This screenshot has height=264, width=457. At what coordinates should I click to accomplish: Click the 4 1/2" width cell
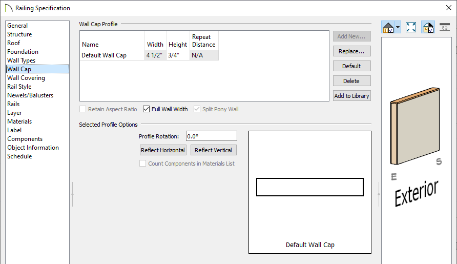(x=155, y=55)
